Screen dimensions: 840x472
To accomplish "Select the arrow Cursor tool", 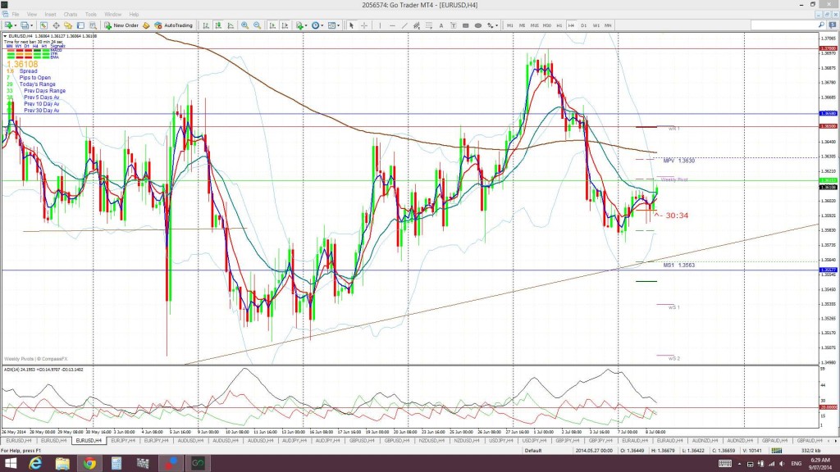I will tap(351, 25).
